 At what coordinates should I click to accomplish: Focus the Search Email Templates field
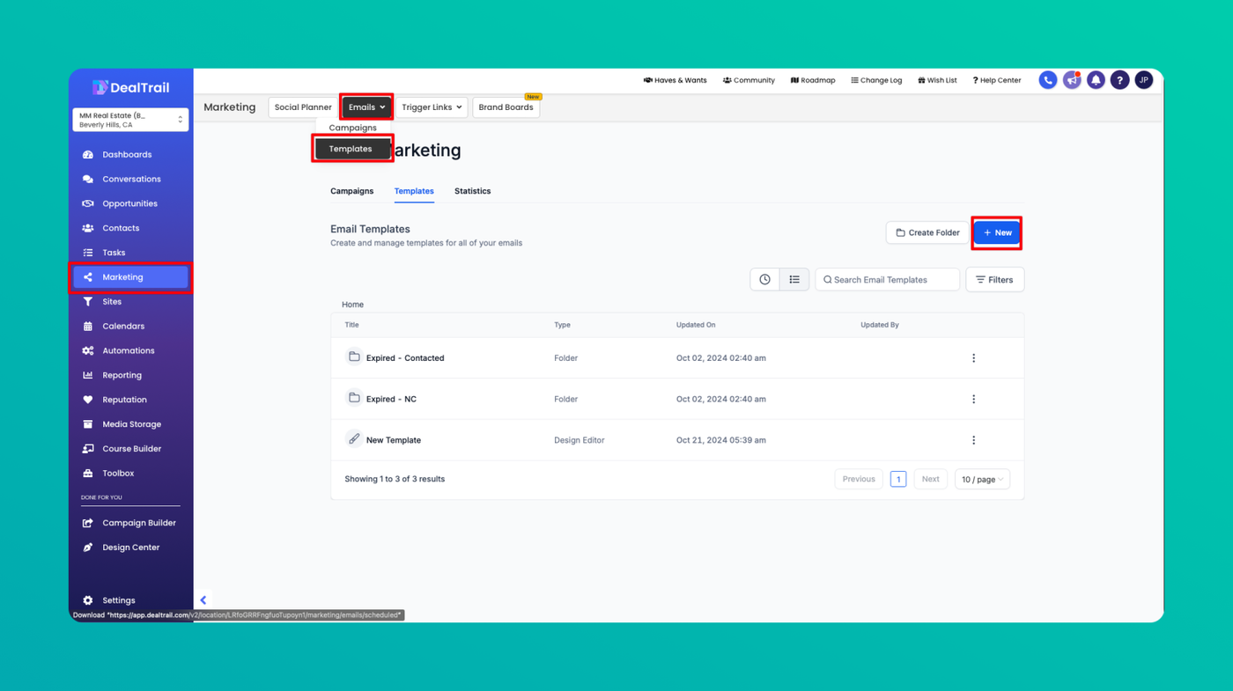coord(887,280)
